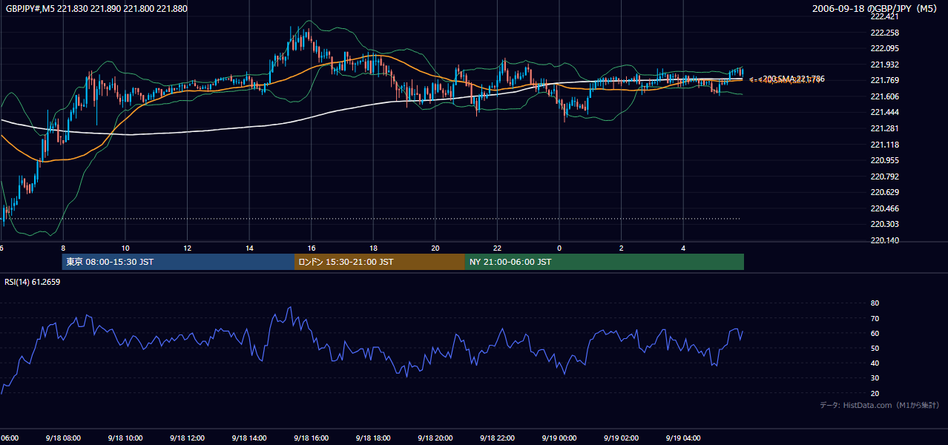
Task: Click price axis label 222.421
Action: click(885, 16)
